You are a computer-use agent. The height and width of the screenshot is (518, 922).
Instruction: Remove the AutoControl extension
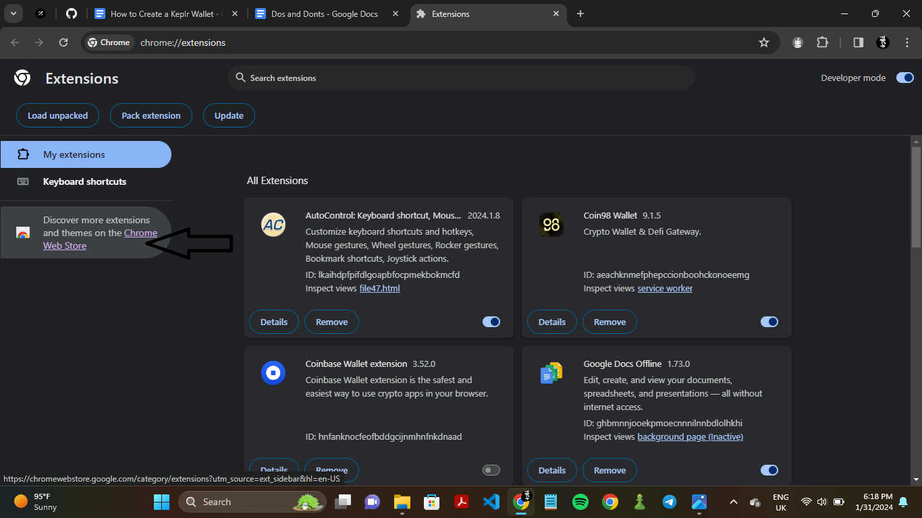tap(331, 322)
